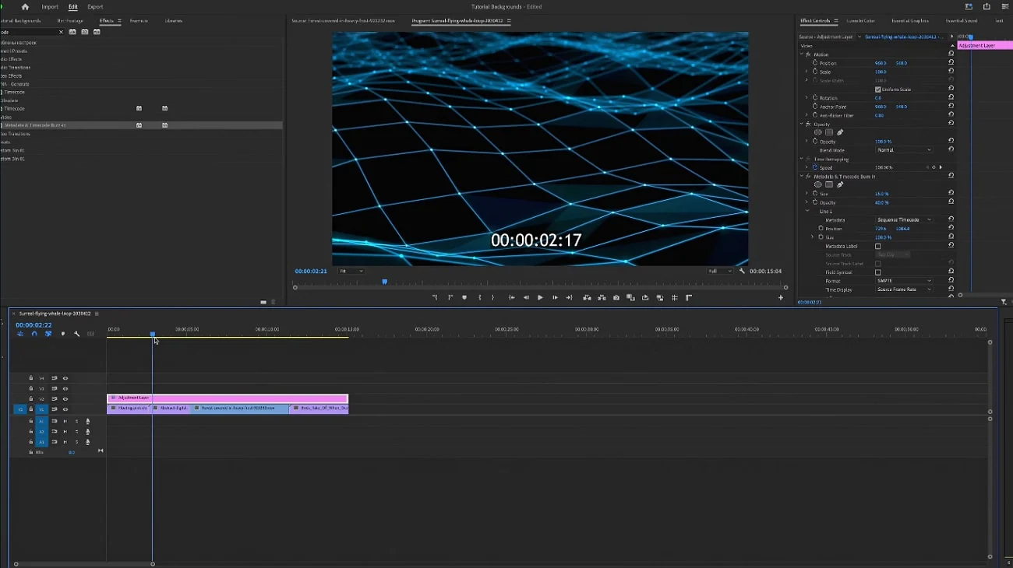Viewport: 1013px width, 568px height.
Task: Open the Time Display Source Frame Rate dropdown
Action: (904, 289)
